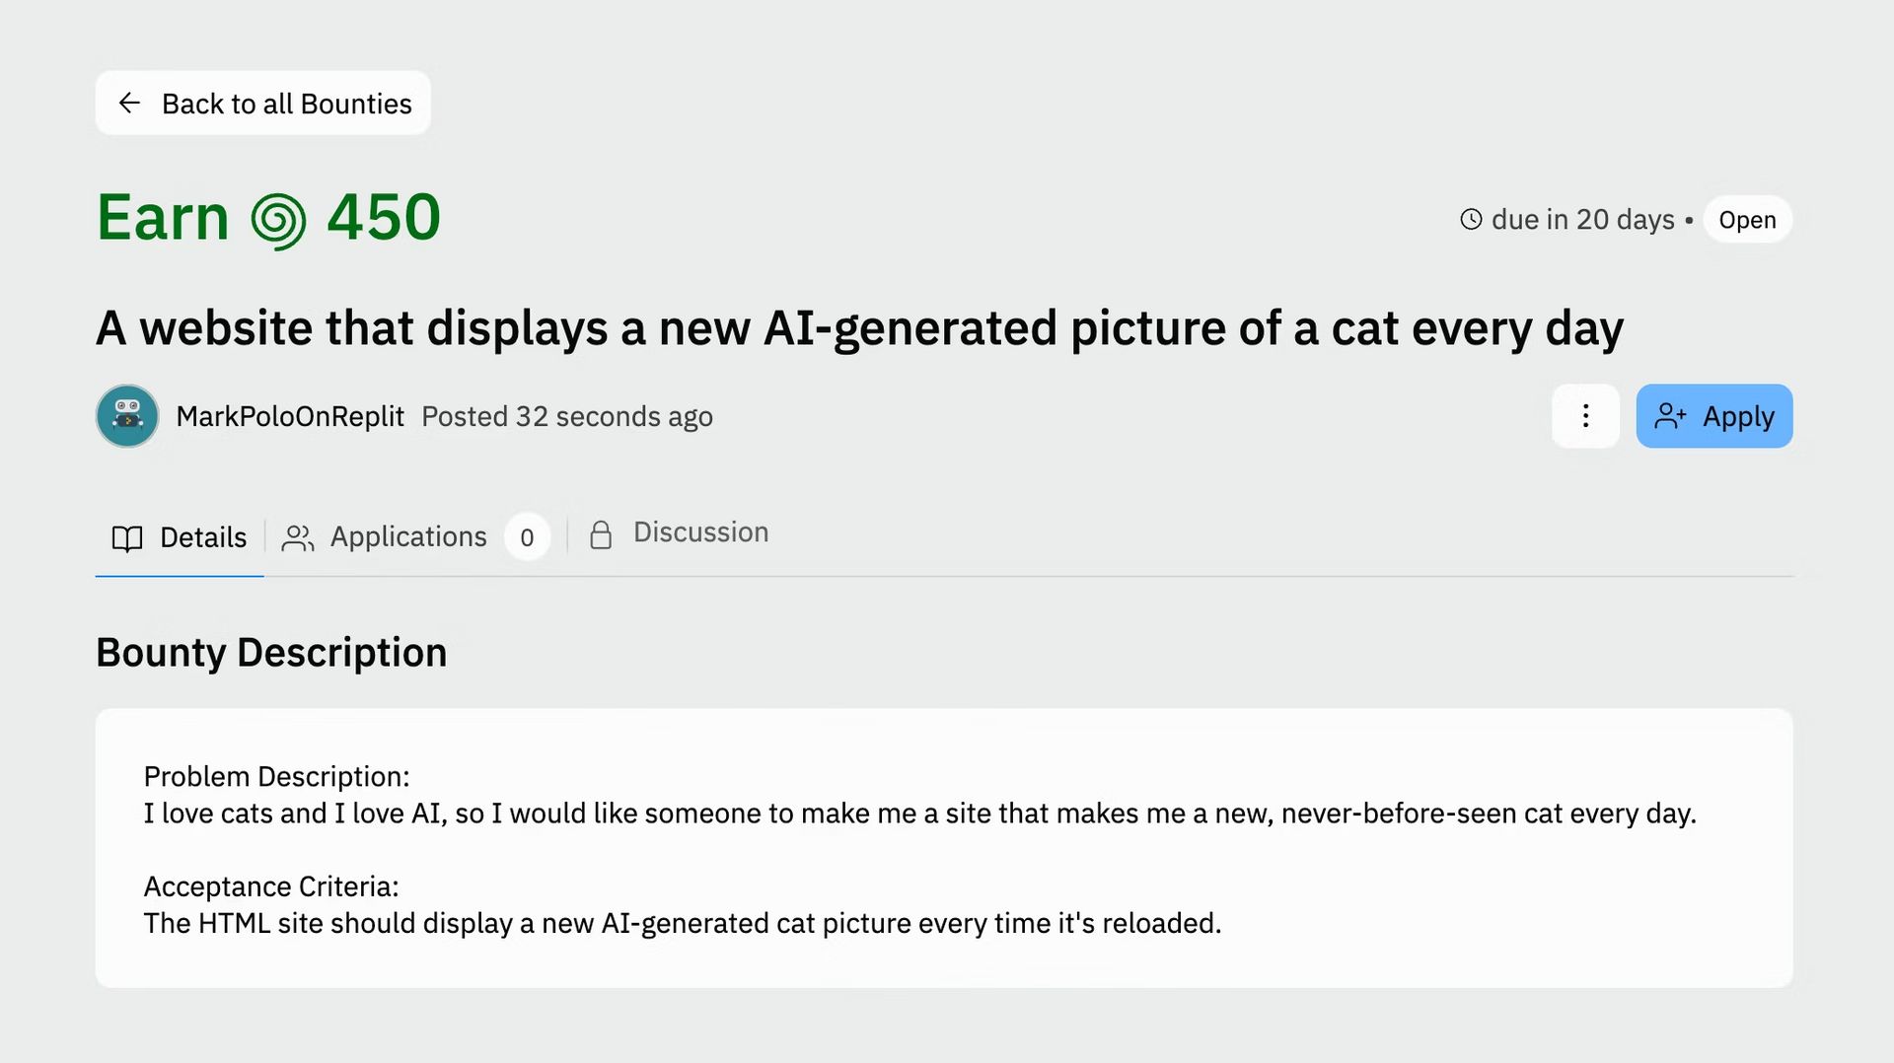Open MarkPoloOnReplit's profile link
The image size is (1894, 1063).
point(290,416)
